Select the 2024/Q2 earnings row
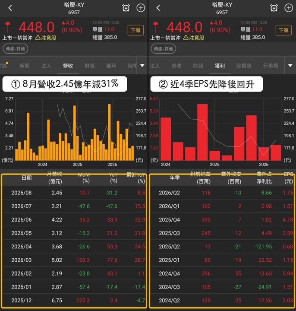 pos(222,300)
